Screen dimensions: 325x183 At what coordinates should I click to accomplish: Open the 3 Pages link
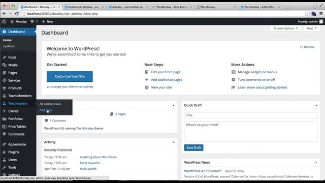click(120, 114)
